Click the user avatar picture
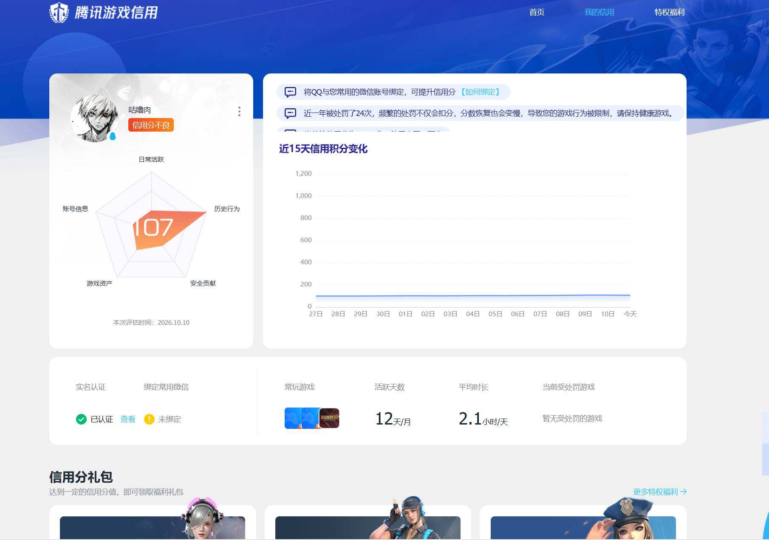 pos(94,118)
